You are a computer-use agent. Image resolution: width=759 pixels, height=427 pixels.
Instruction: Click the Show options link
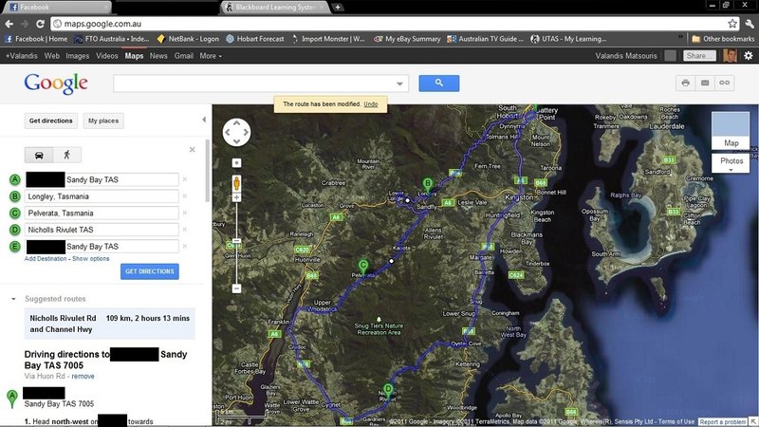[x=91, y=259]
